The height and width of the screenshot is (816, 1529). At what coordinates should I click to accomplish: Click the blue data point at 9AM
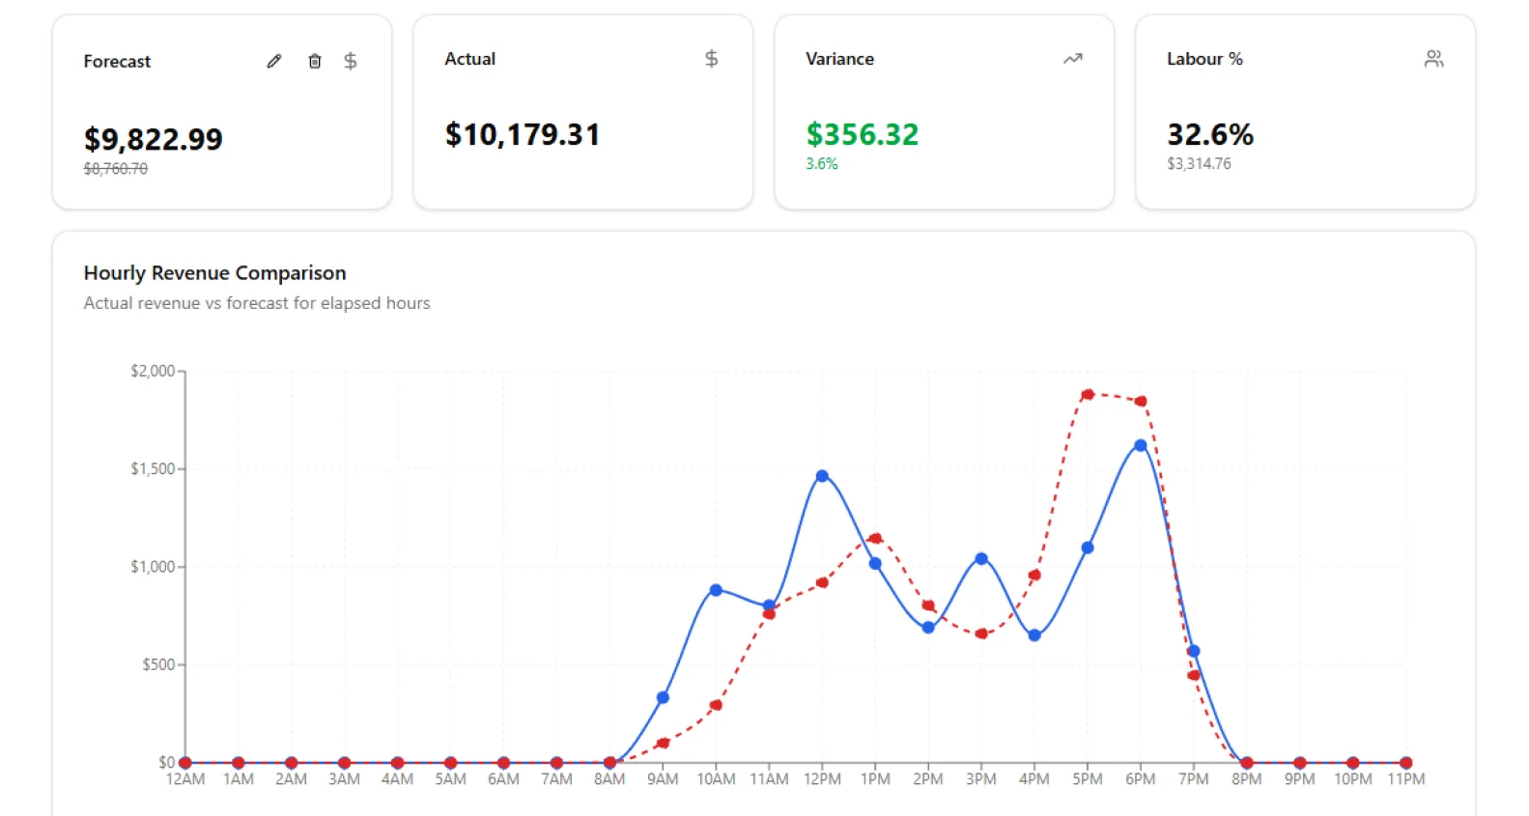663,697
